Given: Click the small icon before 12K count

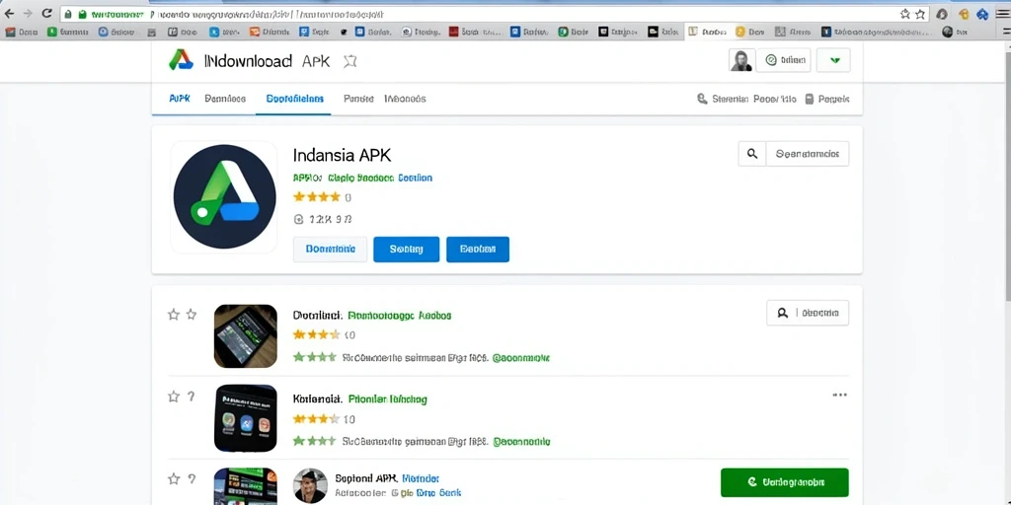Looking at the screenshot, I should tap(298, 219).
